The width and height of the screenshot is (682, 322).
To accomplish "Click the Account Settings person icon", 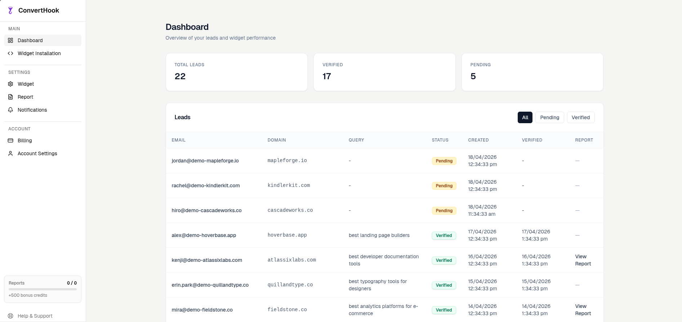I will pos(10,153).
